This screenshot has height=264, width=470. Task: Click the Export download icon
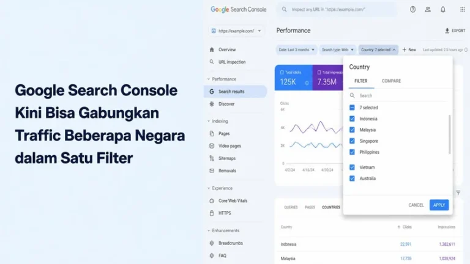(x=447, y=31)
